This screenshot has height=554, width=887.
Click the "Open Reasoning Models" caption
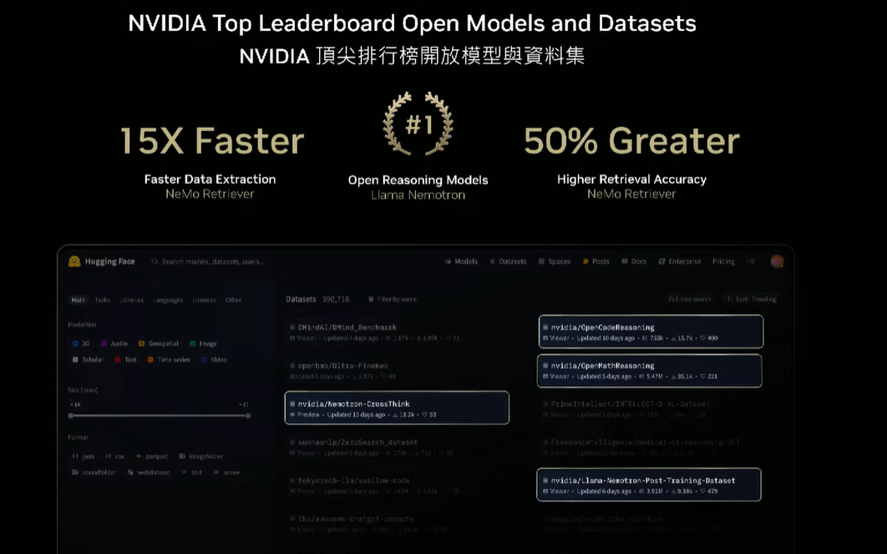tap(418, 180)
